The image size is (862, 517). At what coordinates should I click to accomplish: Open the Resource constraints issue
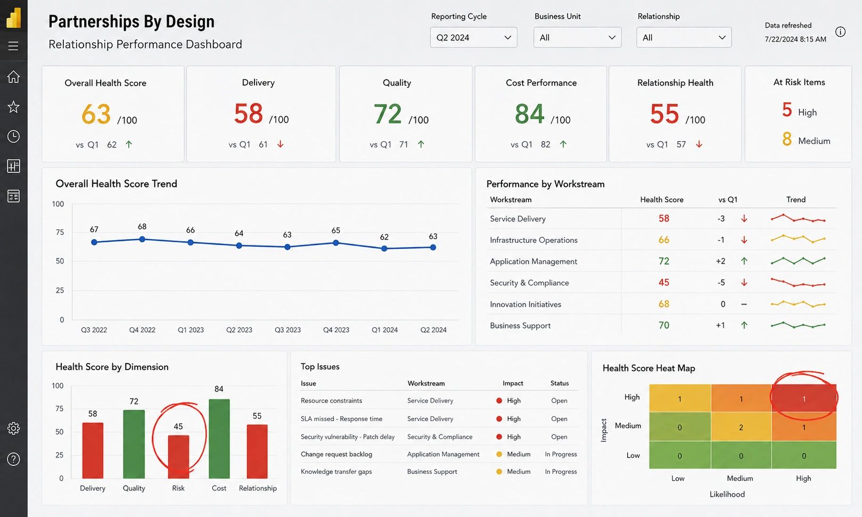(331, 400)
